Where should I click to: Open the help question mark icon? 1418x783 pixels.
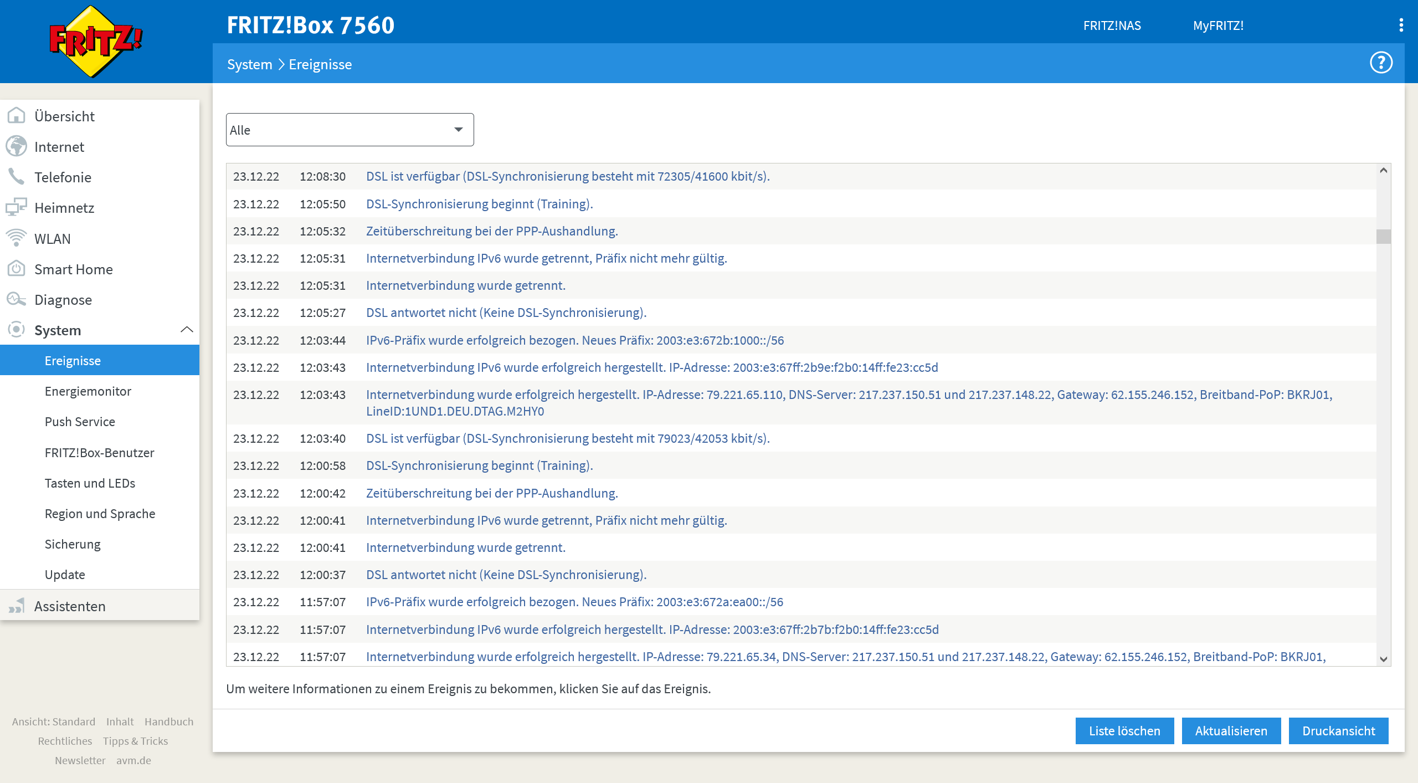click(1381, 63)
